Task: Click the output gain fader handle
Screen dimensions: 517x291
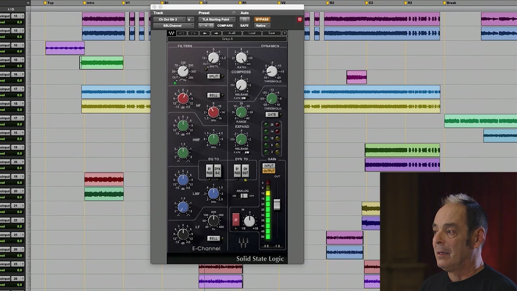Action: click(x=277, y=205)
